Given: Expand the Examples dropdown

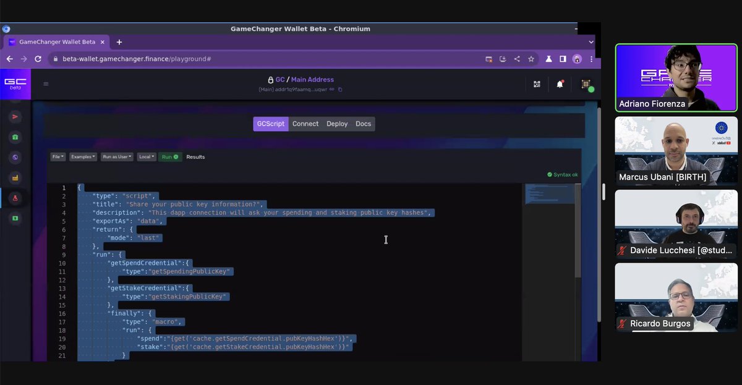Looking at the screenshot, I should [x=83, y=157].
